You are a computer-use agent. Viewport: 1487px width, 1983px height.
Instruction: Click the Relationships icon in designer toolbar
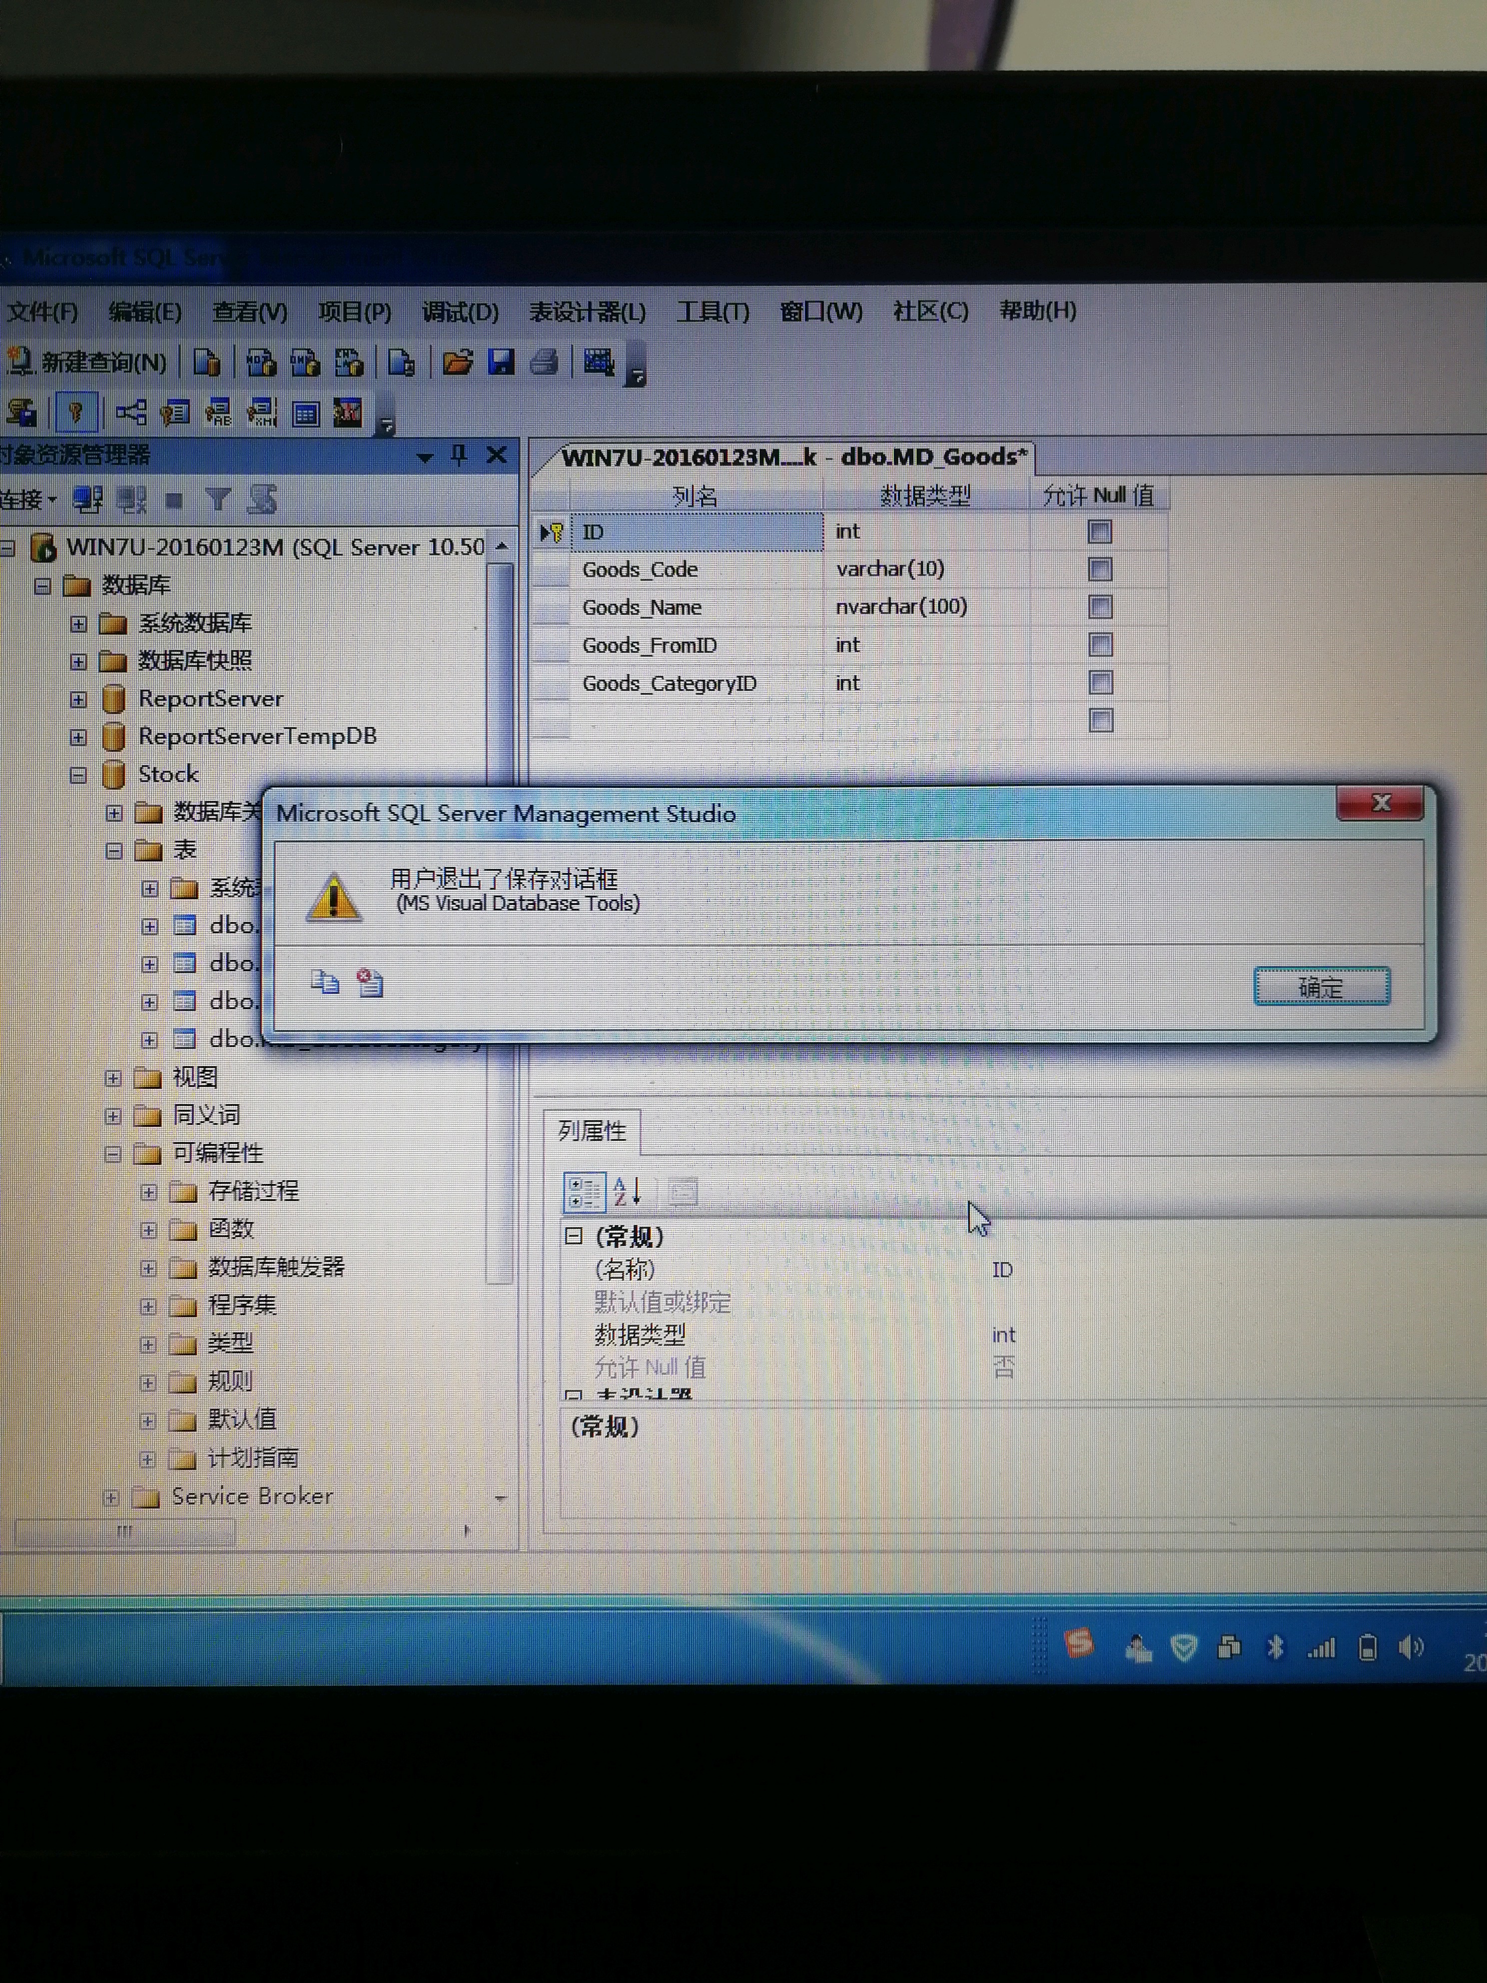pyautogui.click(x=131, y=412)
